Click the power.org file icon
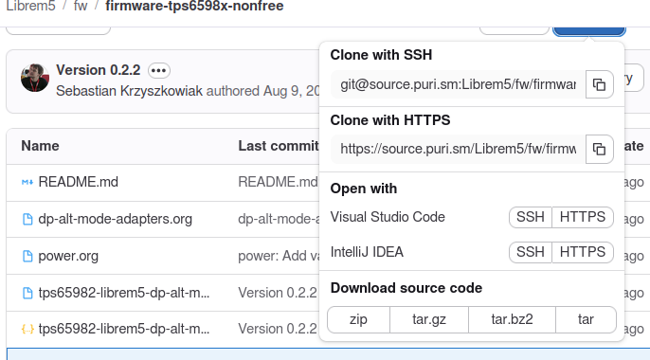 [27, 256]
